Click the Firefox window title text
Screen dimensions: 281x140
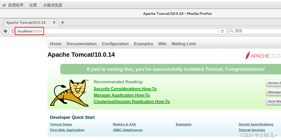pos(177,14)
